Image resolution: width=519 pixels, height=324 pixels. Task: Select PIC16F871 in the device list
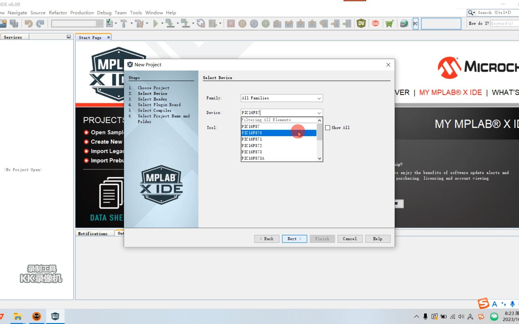pyautogui.click(x=279, y=139)
